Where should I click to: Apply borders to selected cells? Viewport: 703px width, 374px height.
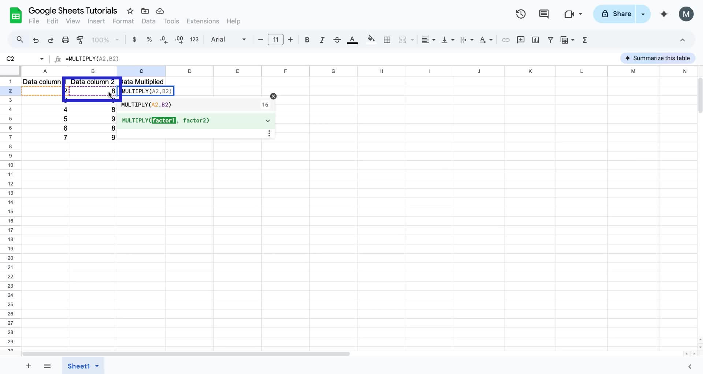387,40
